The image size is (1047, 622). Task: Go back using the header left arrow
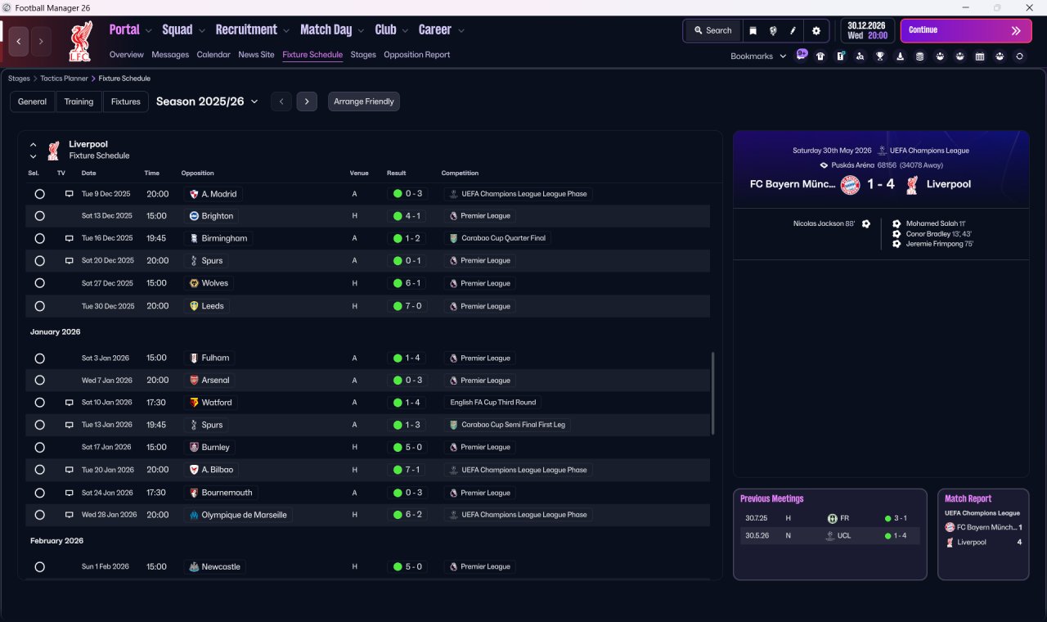click(19, 41)
